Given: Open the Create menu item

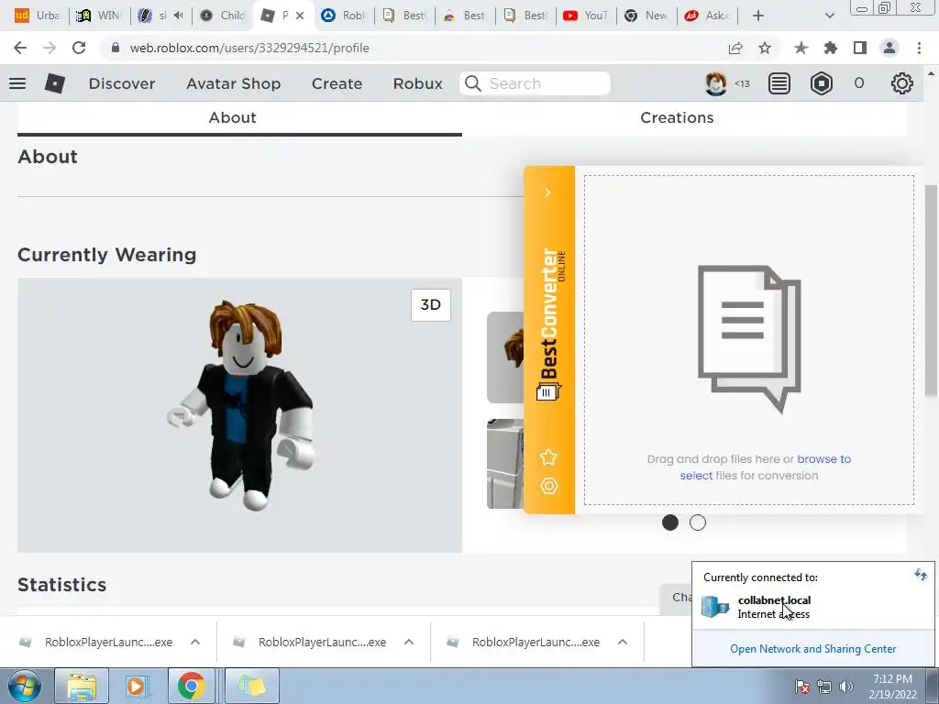Looking at the screenshot, I should click(337, 83).
